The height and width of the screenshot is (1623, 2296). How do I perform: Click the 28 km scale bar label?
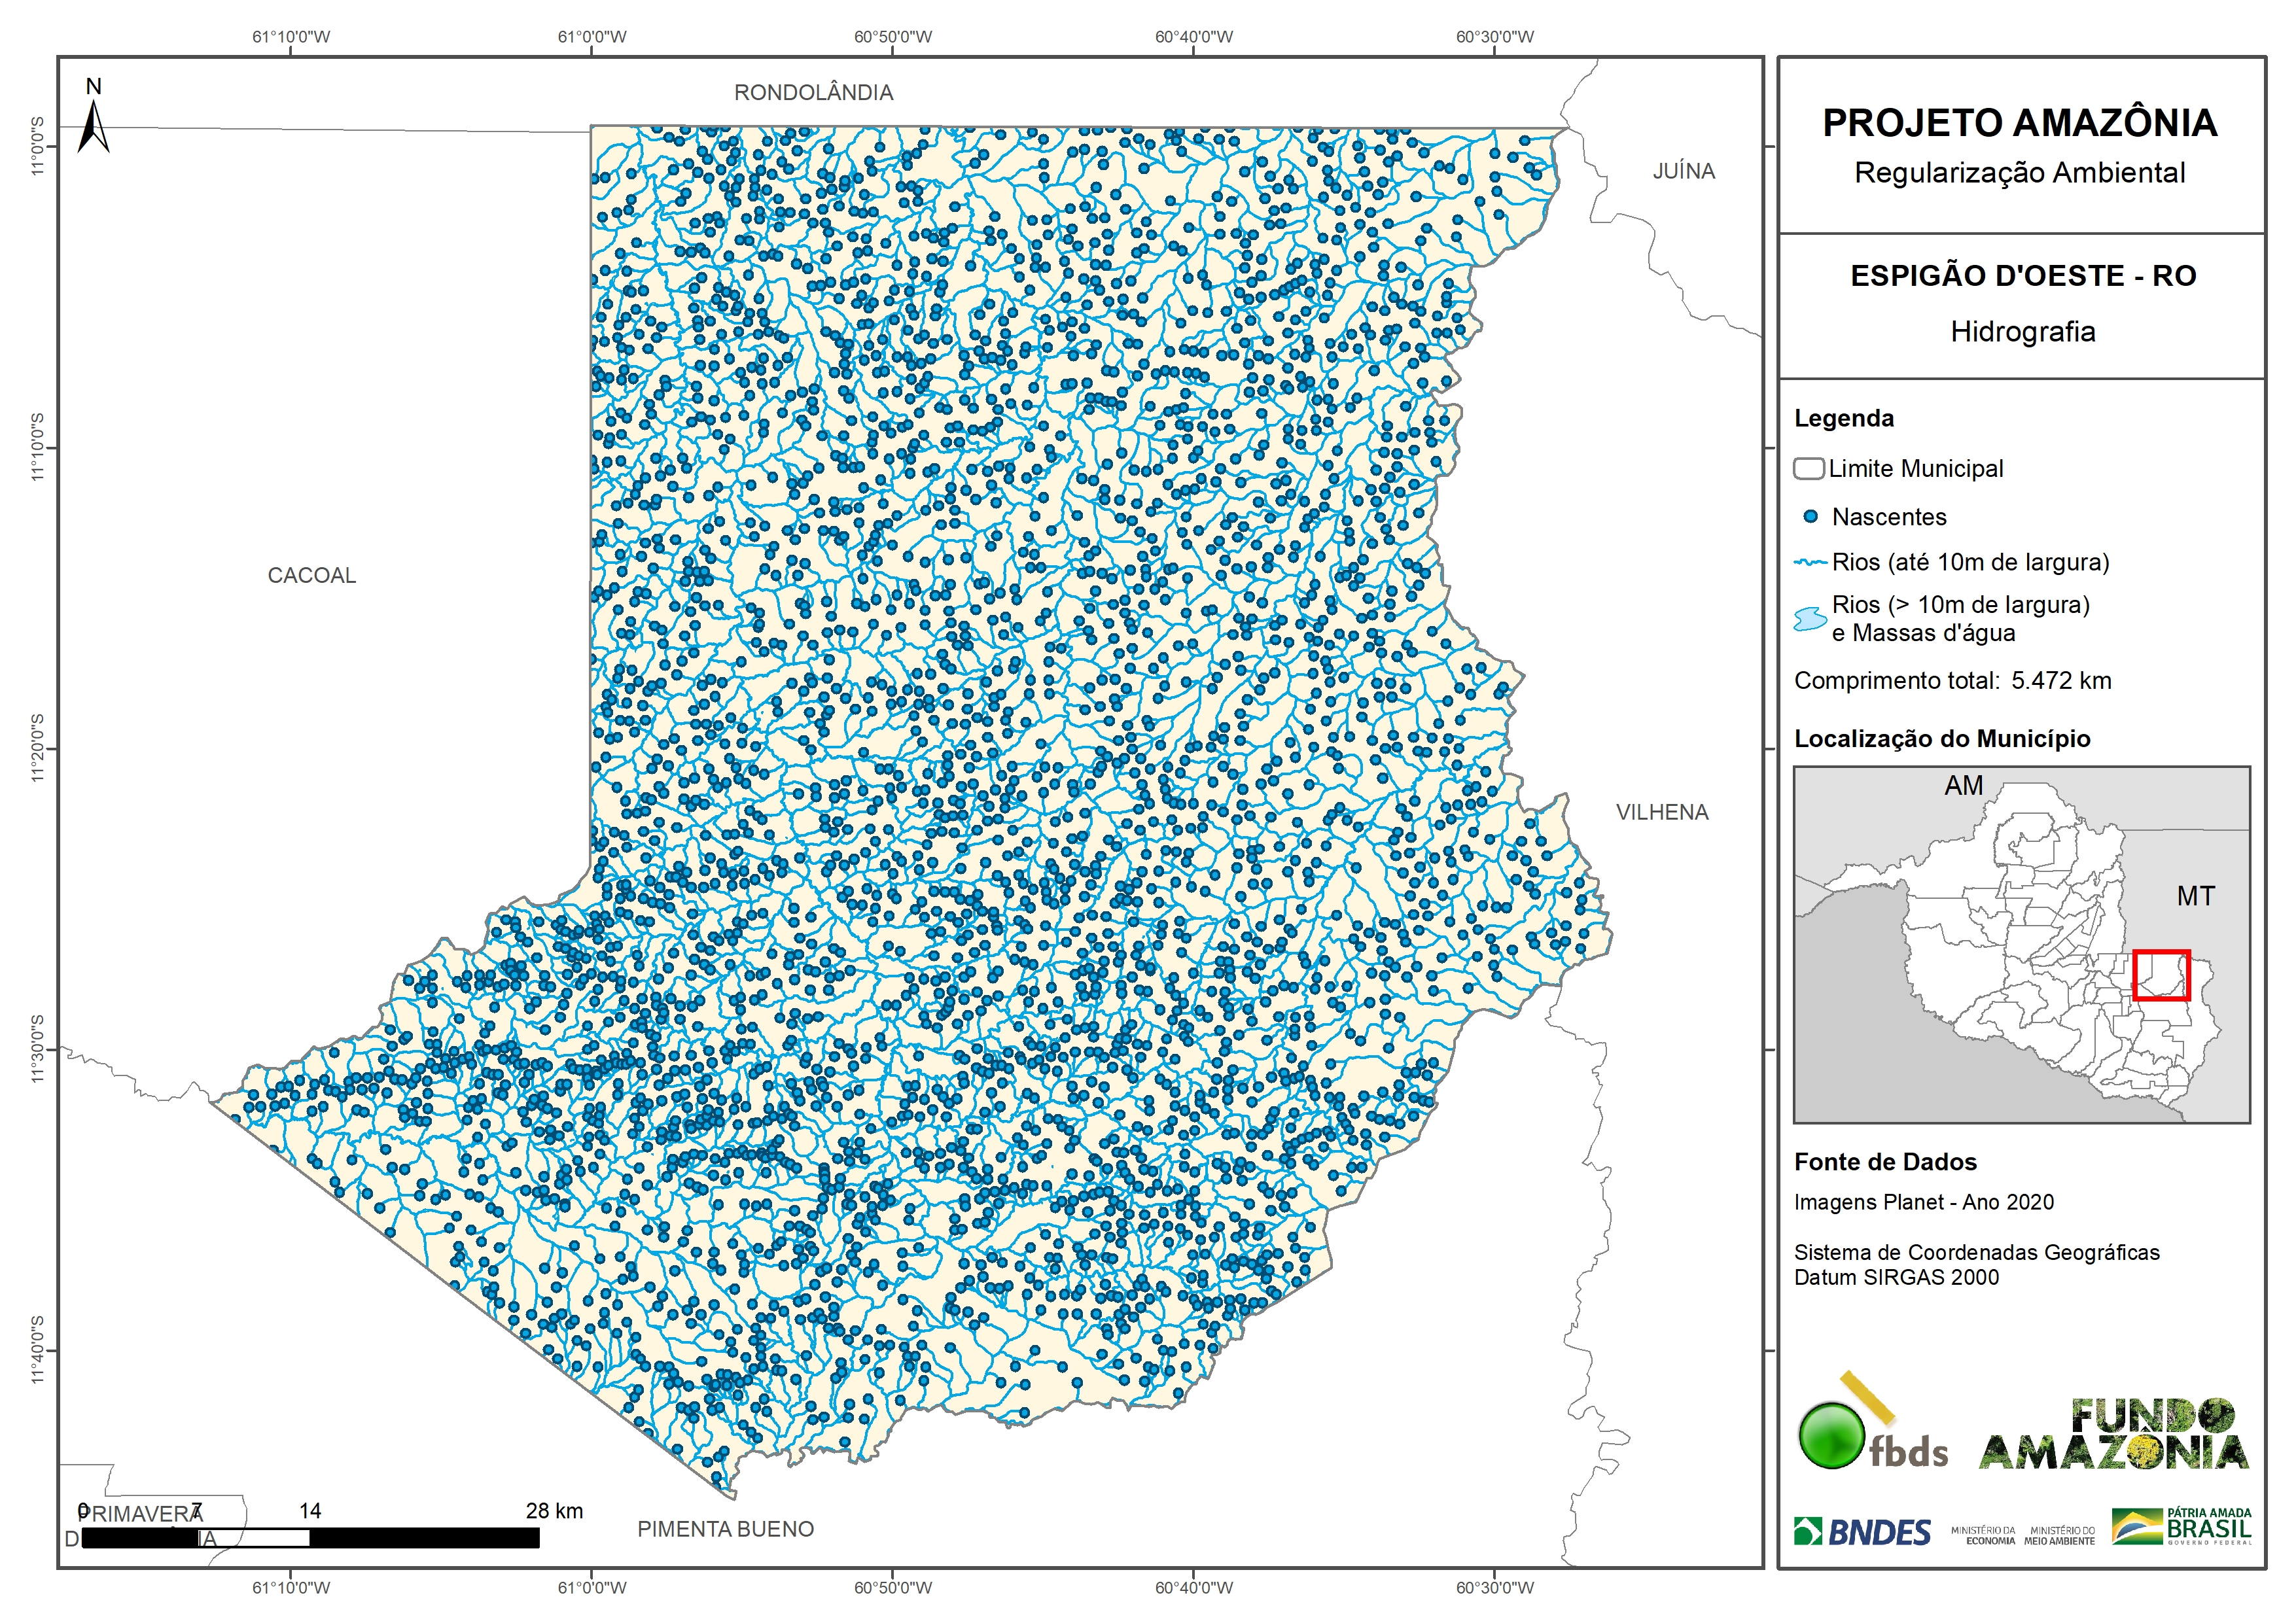554,1511
